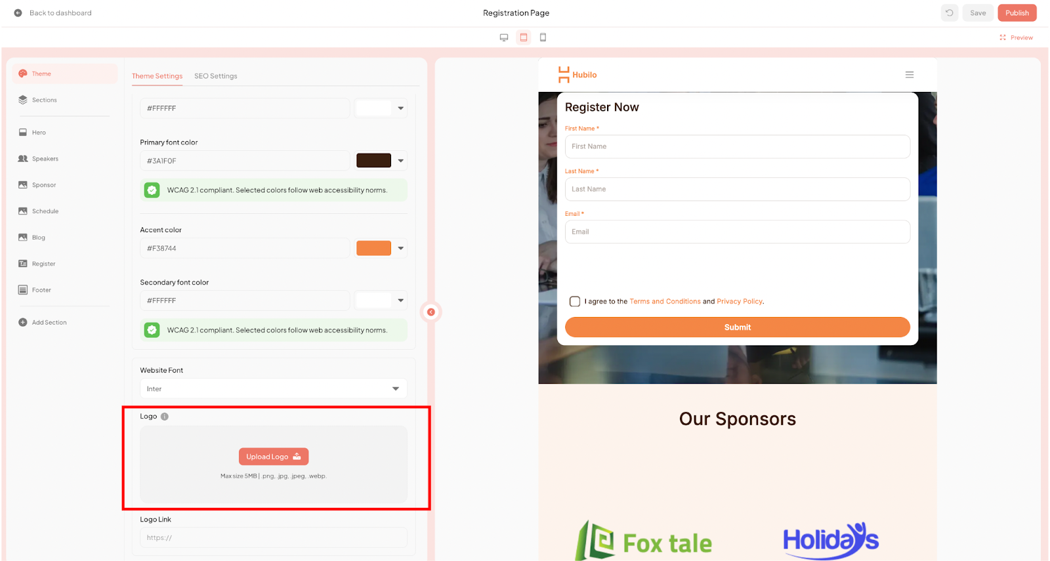Open Speakers section in sidebar
The height and width of the screenshot is (561, 1050).
45,159
